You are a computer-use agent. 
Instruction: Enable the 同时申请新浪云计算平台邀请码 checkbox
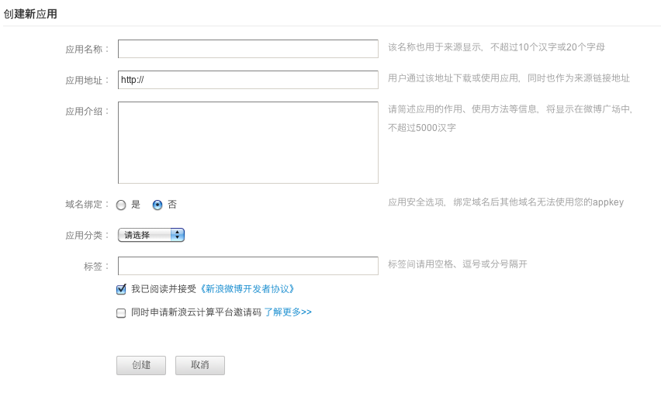click(x=121, y=313)
